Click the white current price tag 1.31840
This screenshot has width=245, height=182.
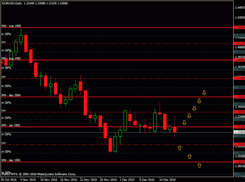tap(240, 132)
